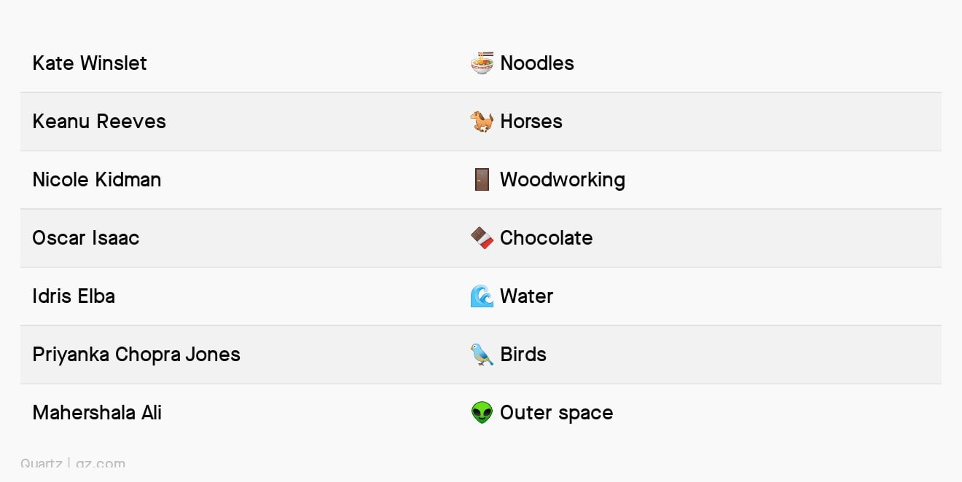Open the Quartz qz.com source link
The width and height of the screenshot is (962, 482).
click(x=73, y=463)
